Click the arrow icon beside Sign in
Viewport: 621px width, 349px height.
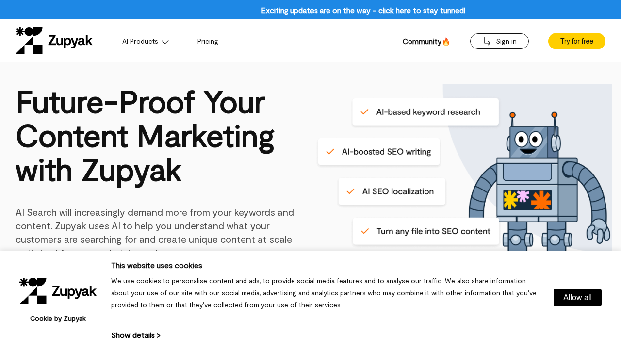click(486, 41)
